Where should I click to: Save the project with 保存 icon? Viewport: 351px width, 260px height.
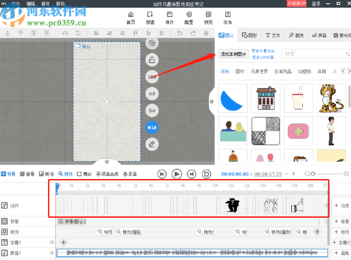[170, 18]
